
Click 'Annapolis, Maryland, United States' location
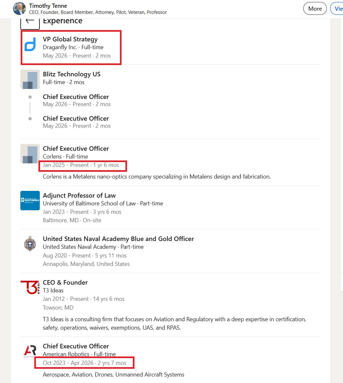pyautogui.click(x=86, y=264)
